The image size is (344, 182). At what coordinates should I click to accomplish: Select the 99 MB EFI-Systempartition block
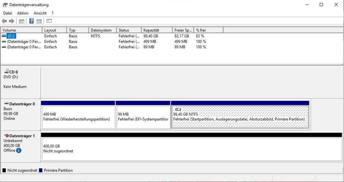pyautogui.click(x=143, y=117)
